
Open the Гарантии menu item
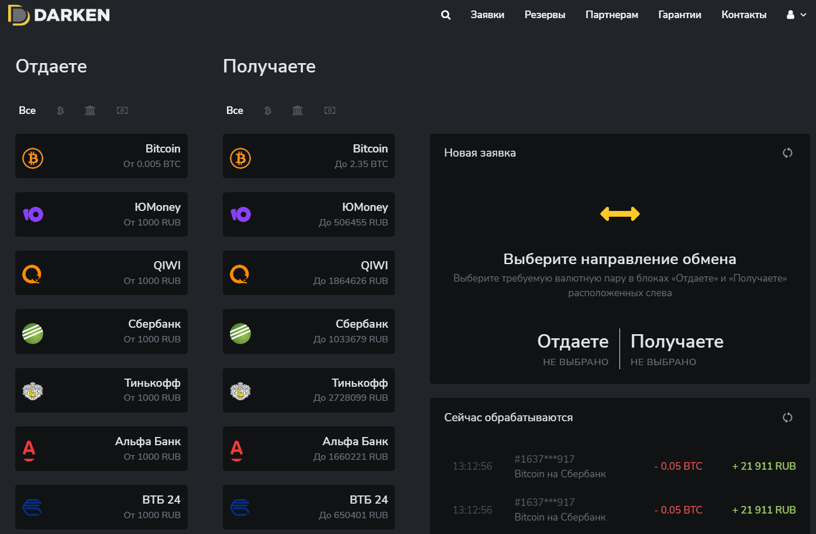click(x=680, y=15)
